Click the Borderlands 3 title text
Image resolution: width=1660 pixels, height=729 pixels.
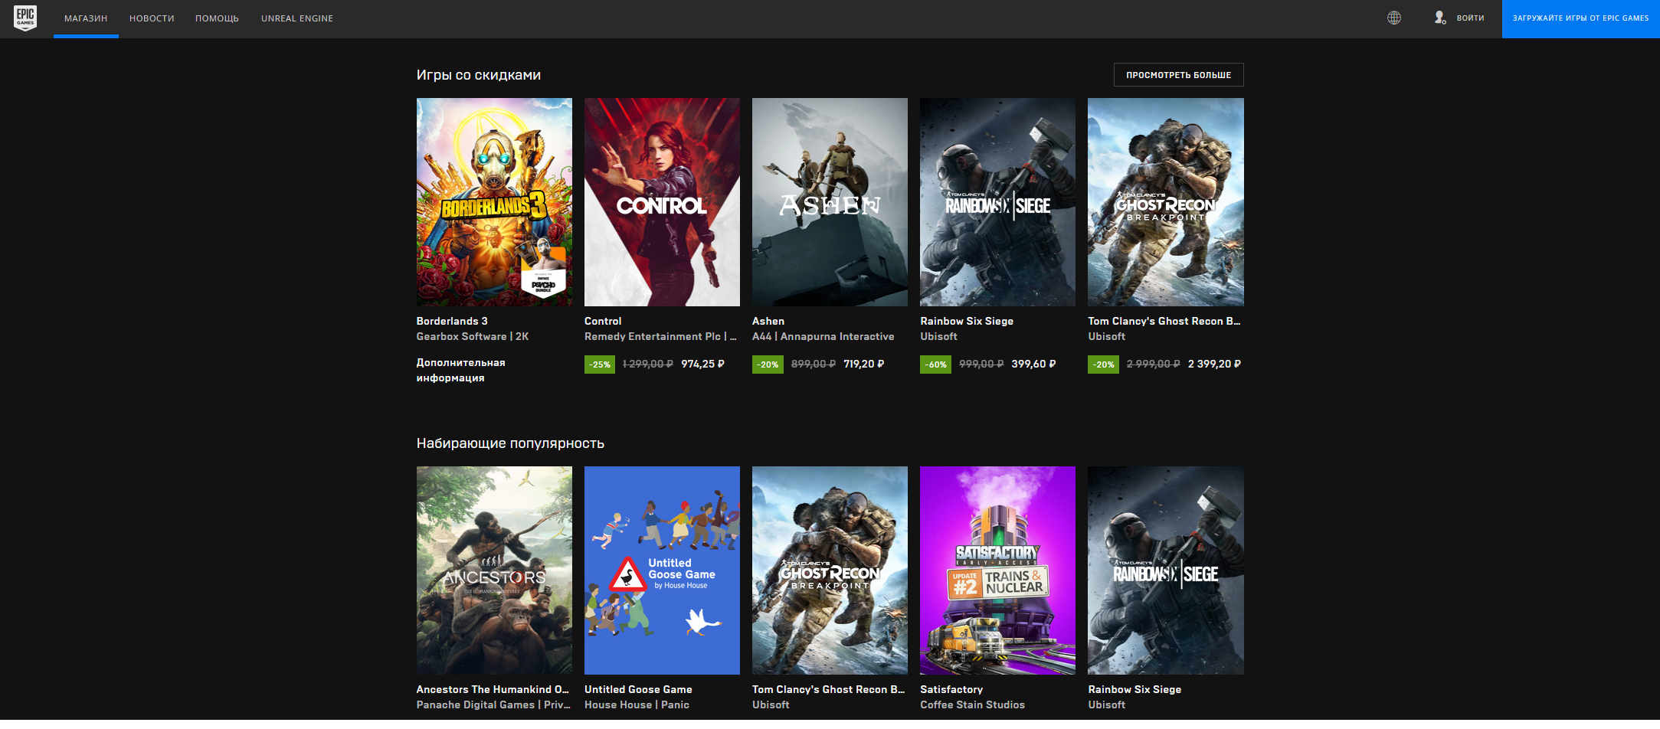[452, 321]
